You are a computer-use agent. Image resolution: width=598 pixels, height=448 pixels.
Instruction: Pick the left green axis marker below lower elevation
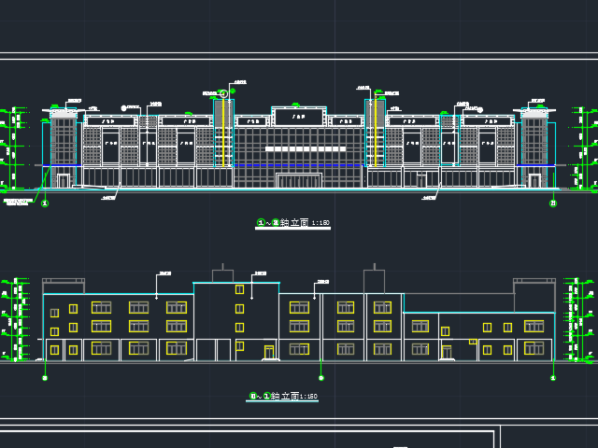tap(46, 378)
